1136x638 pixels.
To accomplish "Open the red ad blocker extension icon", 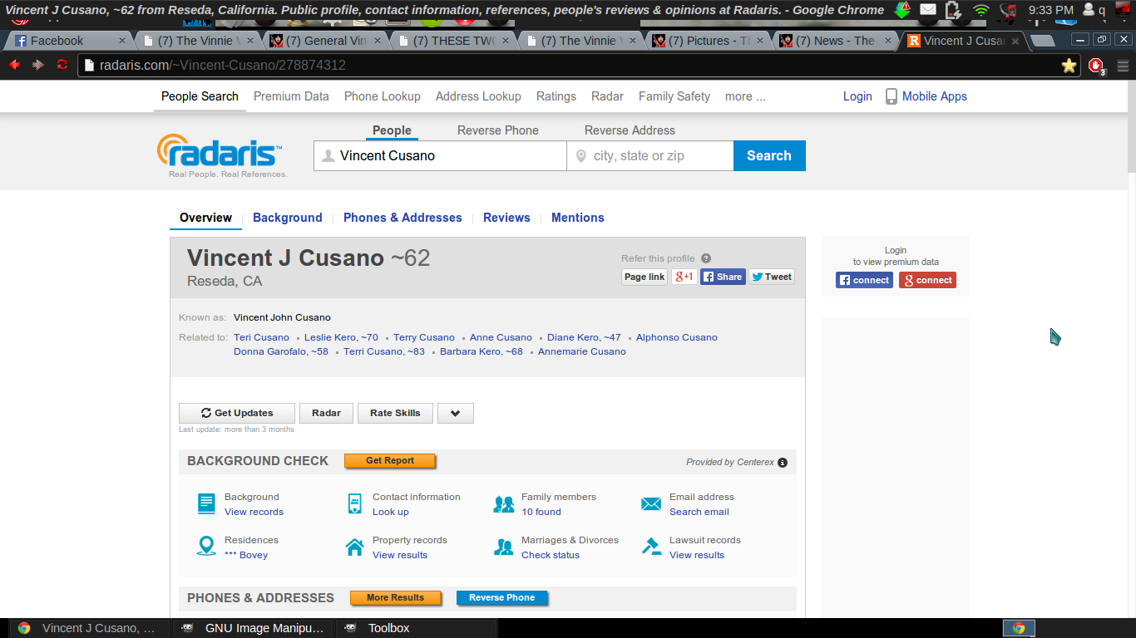I will pyautogui.click(x=1096, y=66).
